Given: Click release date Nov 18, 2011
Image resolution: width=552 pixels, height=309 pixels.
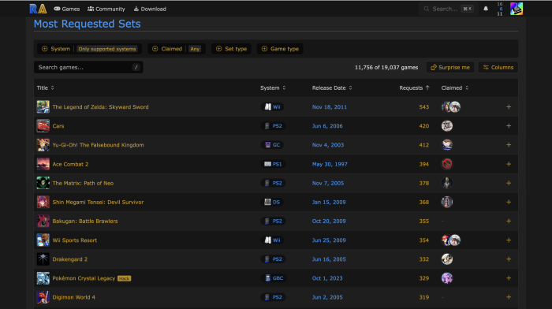Looking at the screenshot, I should tap(329, 107).
